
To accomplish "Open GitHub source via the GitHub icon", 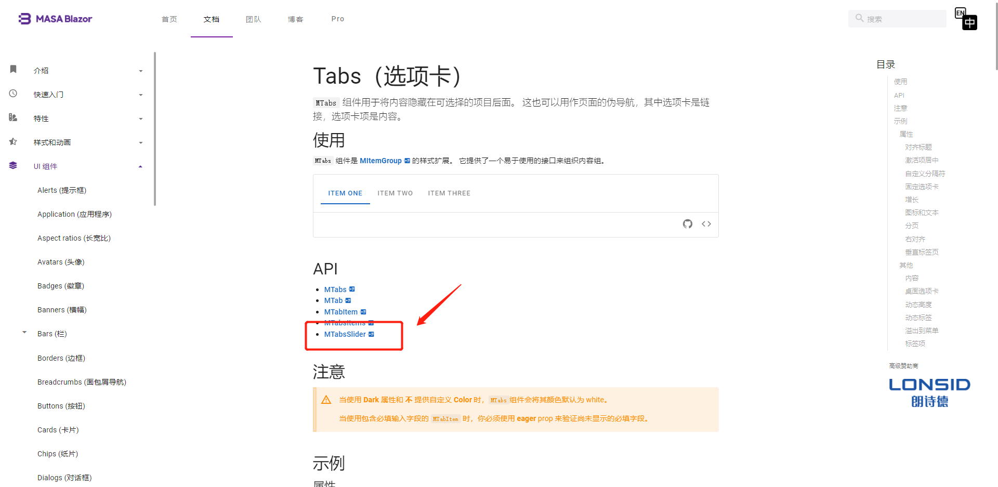I will (688, 224).
